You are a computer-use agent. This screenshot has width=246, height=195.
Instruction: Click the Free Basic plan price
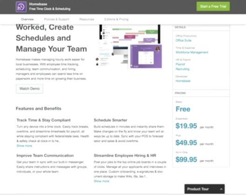pos(183,109)
